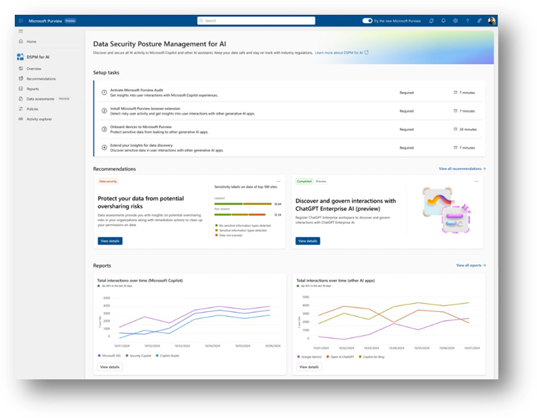Click the Policies sidebar icon
This screenshot has height=418, width=537.
pos(21,109)
